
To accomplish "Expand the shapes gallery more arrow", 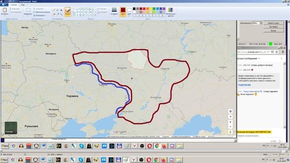I will point(95,15).
